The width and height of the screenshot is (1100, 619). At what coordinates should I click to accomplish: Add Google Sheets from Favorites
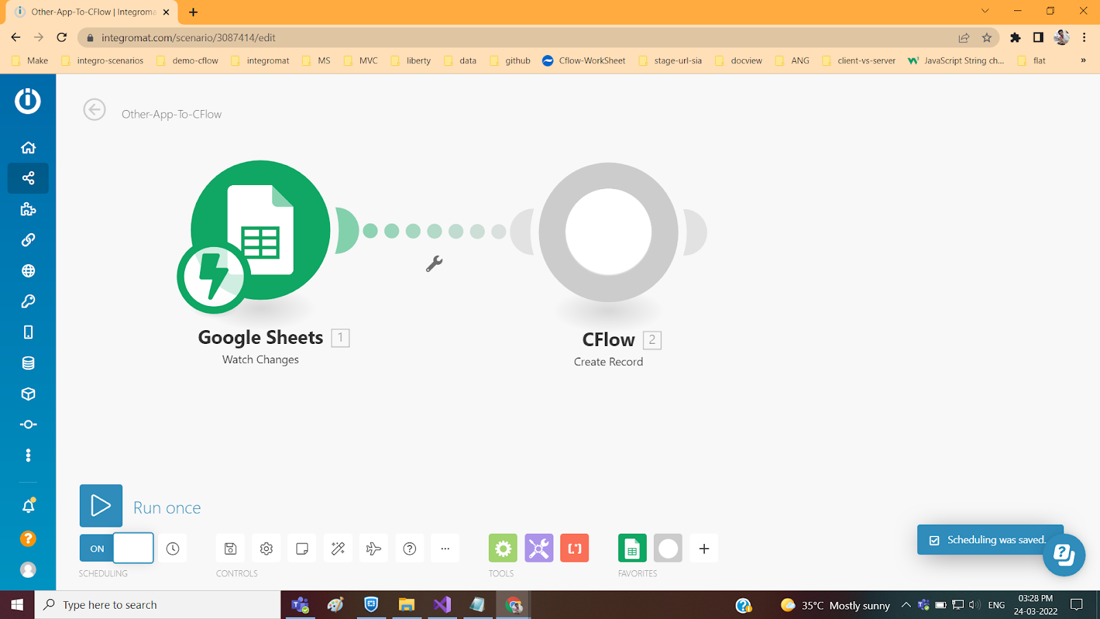[x=632, y=548]
